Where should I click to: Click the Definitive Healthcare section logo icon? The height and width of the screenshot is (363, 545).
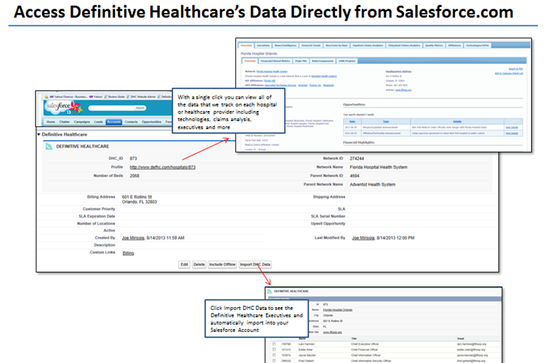tap(49, 147)
